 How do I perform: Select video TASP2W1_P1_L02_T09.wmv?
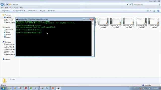click(x=154, y=23)
